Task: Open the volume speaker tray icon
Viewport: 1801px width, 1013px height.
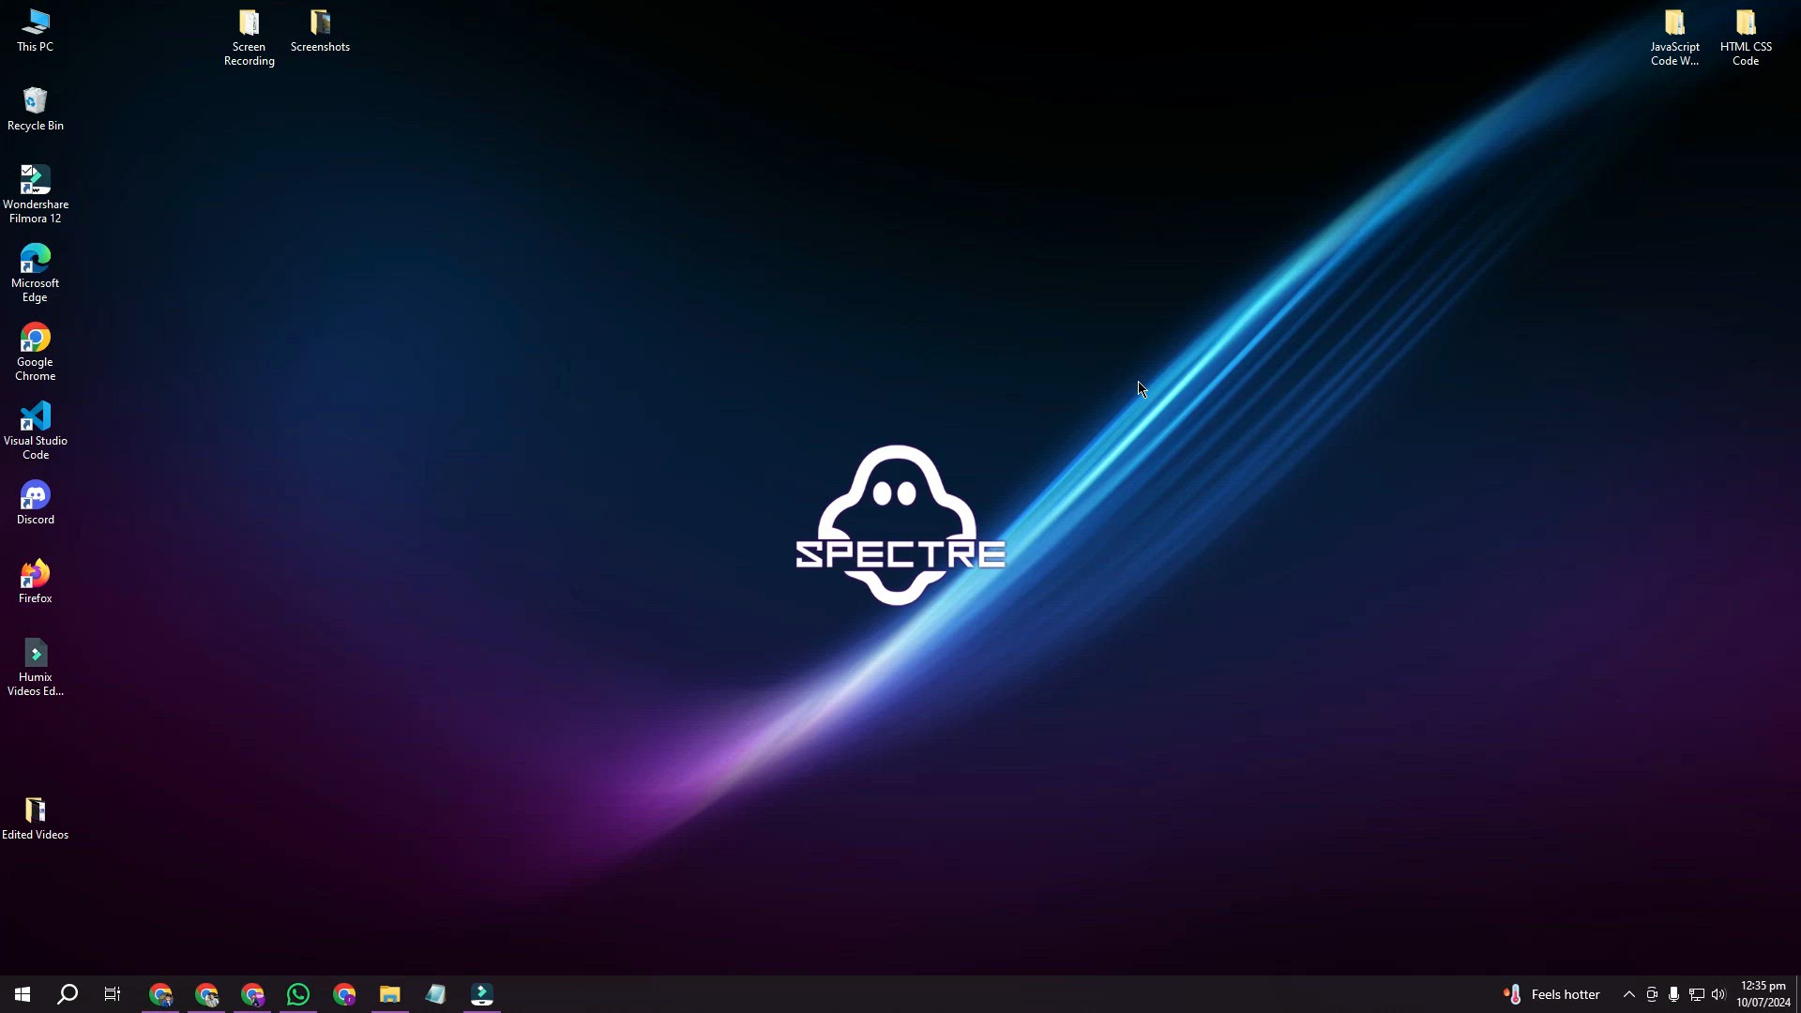Action: point(1718,994)
